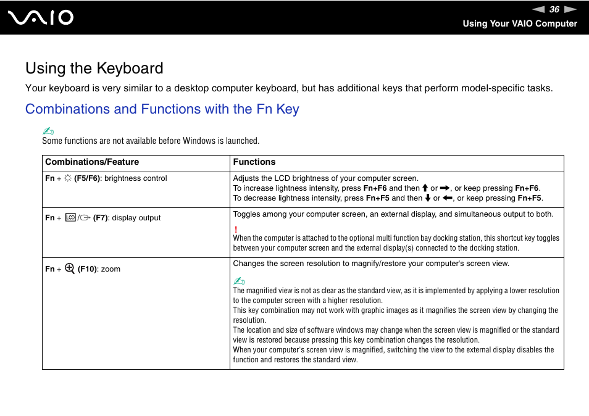The width and height of the screenshot is (589, 416).
Task: Click the down arrow icon in brightness description
Action: tap(427, 198)
